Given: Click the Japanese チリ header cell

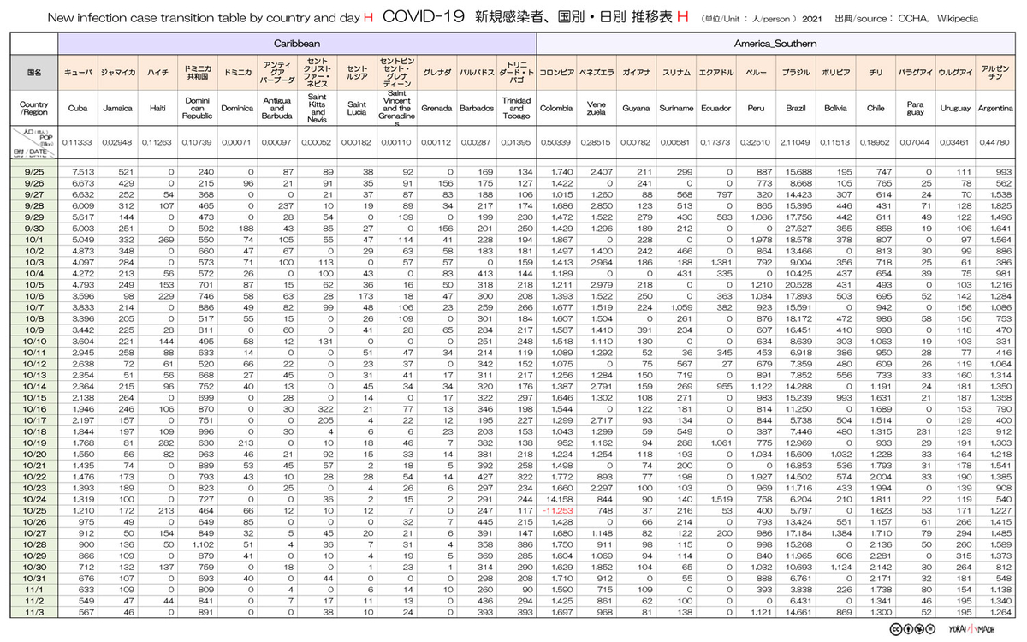Looking at the screenshot, I should coord(876,73).
